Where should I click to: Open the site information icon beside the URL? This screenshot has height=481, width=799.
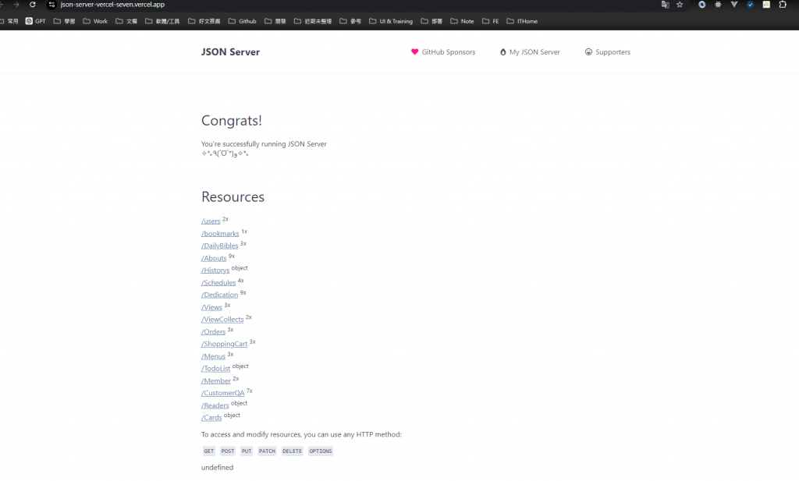pyautogui.click(x=51, y=5)
